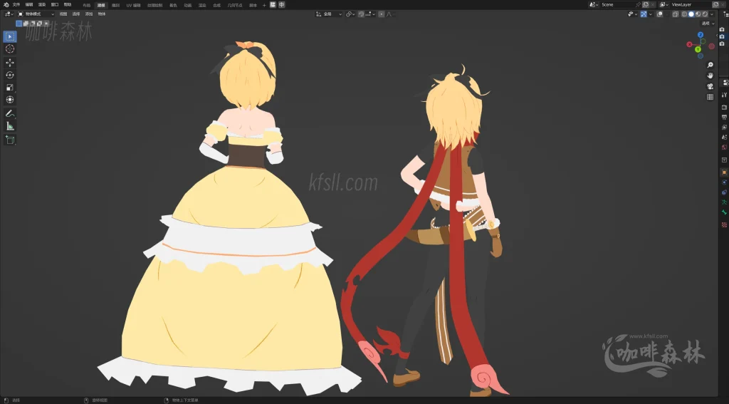Select the Move tool
729x404 pixels.
(10, 63)
